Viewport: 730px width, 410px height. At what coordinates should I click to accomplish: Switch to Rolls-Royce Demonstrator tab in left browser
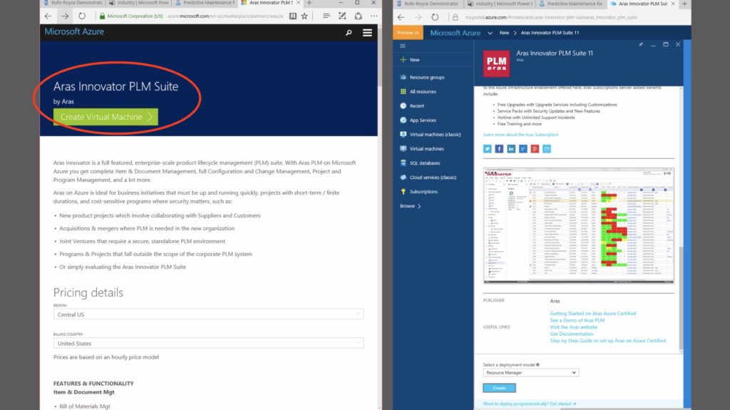[73, 3]
